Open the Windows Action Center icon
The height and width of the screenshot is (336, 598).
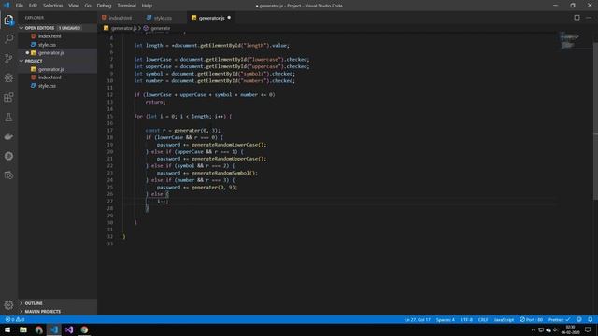point(588,329)
